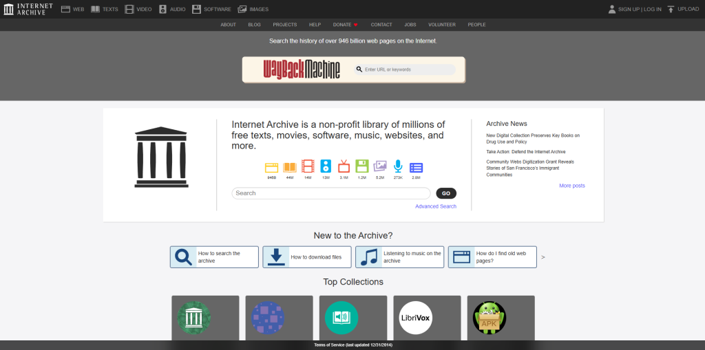This screenshot has height=350, width=705.
Task: Open How do I find old web pages card
Action: click(492, 257)
